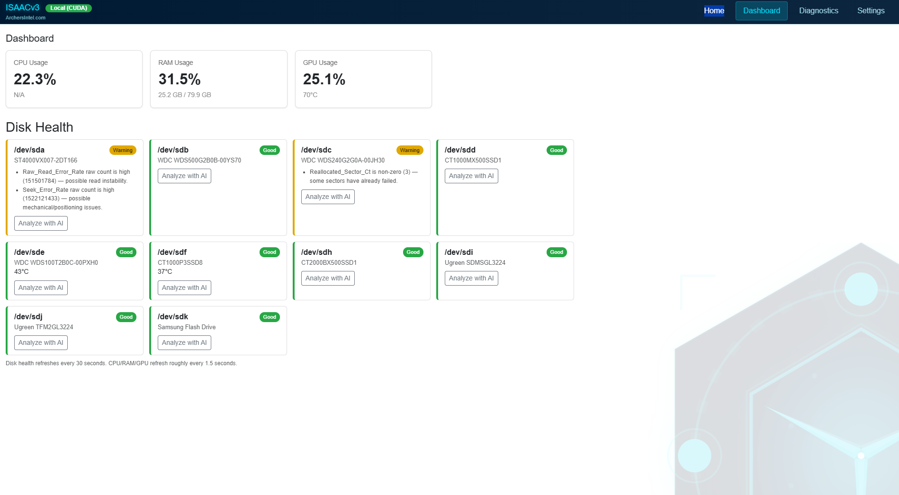This screenshot has height=495, width=899.
Task: Analyze /dev/sdc with AI
Action: [x=328, y=197]
